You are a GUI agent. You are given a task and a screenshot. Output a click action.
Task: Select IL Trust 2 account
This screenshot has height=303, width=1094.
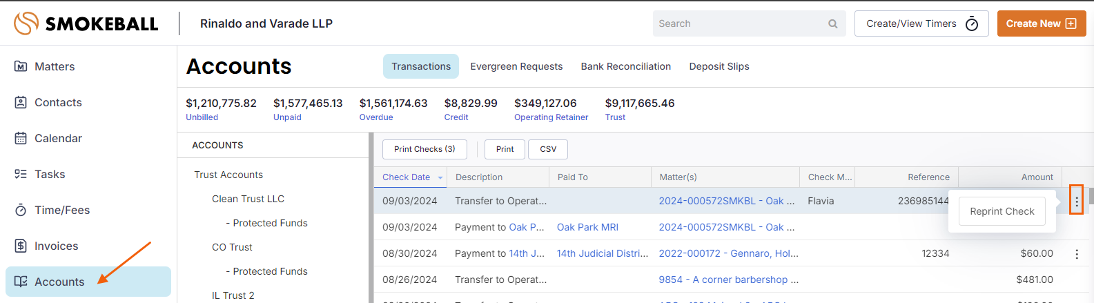[233, 295]
